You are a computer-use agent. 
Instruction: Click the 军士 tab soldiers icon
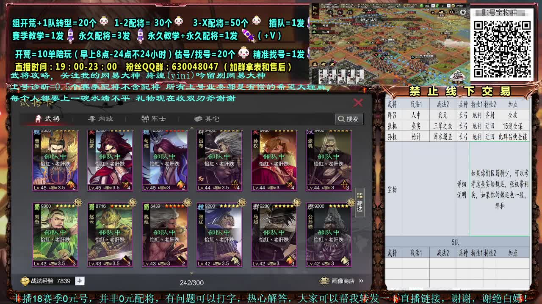[145, 119]
